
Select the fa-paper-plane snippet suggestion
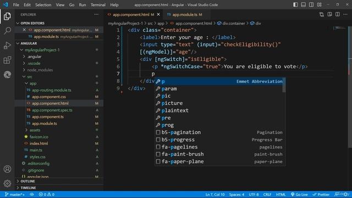[220, 161]
